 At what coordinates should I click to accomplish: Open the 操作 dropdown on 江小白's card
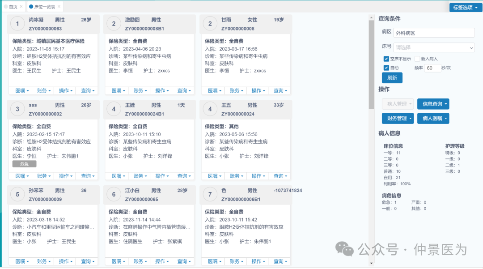[x=161, y=261]
